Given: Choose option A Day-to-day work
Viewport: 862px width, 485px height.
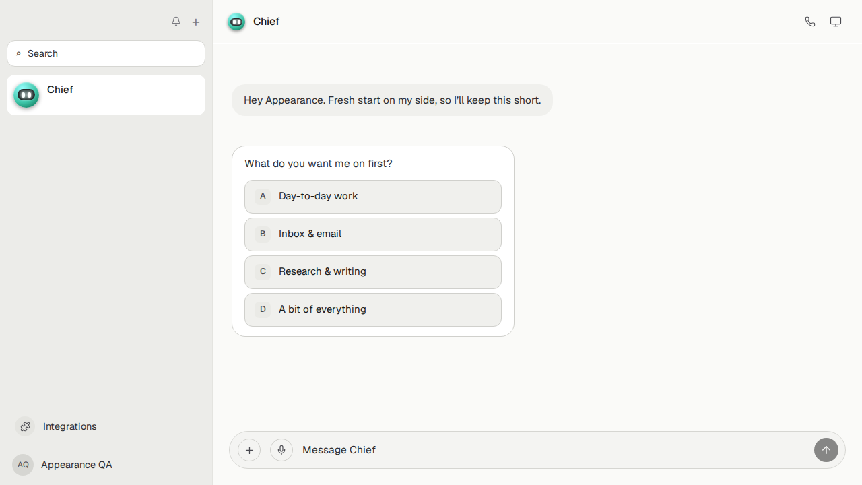Looking at the screenshot, I should [373, 197].
